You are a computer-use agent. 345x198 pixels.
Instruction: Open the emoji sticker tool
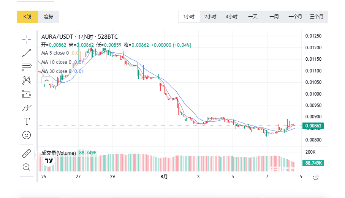[x=27, y=135]
